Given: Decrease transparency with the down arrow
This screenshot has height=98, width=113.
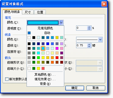Looking at the screenshot, I should (x=89, y=29).
